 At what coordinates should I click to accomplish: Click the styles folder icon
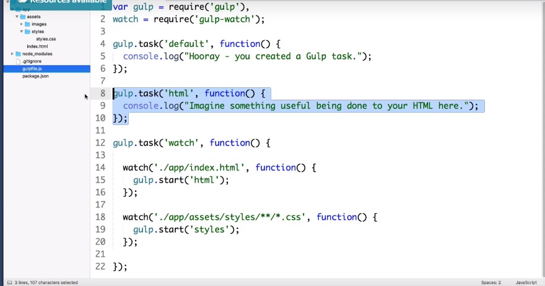coord(27,32)
